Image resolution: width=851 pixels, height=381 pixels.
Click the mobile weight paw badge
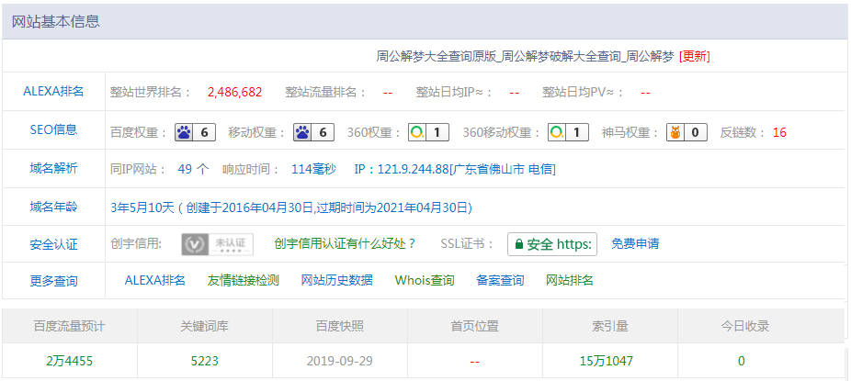point(313,132)
